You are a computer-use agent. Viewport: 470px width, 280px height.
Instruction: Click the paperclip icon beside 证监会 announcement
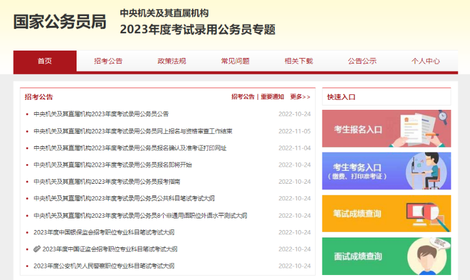tap(37, 249)
